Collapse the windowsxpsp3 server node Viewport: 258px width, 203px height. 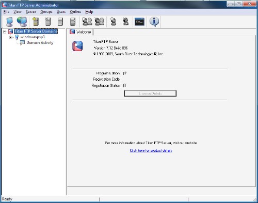pos(11,37)
